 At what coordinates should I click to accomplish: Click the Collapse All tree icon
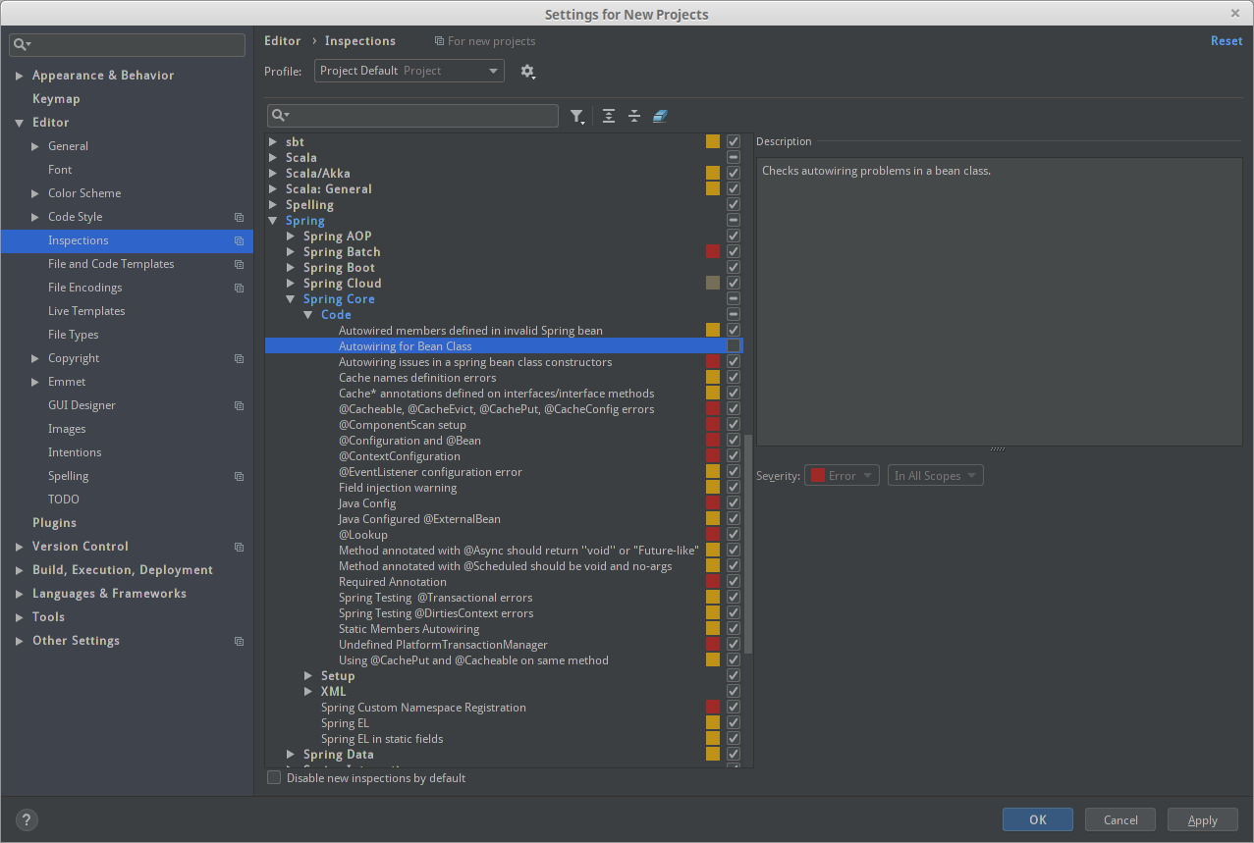pos(634,116)
